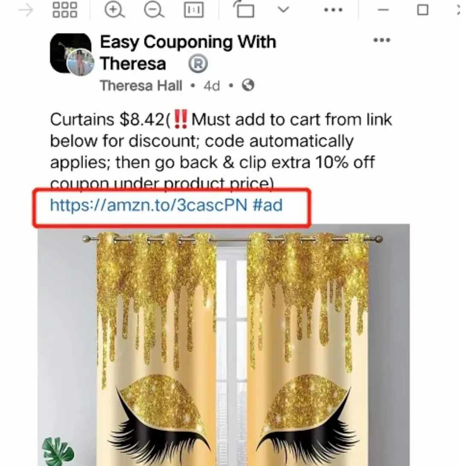Click the registered trademark badge icon
The image size is (461, 466).
pyautogui.click(x=198, y=64)
